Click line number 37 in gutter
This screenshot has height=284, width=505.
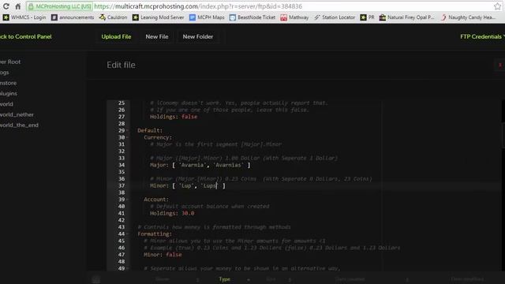[x=122, y=186]
